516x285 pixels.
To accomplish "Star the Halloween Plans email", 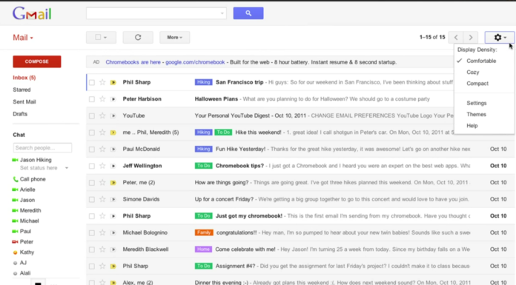I will (x=102, y=99).
